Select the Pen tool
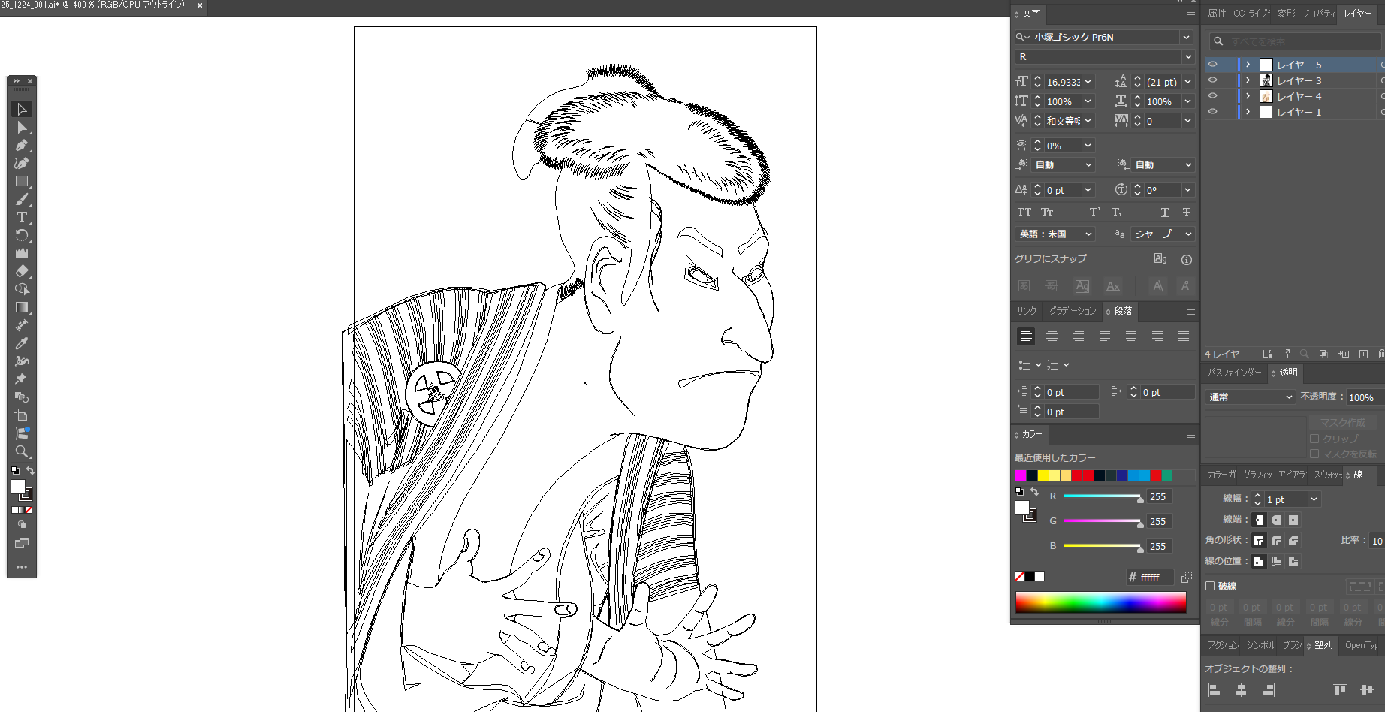Viewport: 1385px width, 712px height. [x=21, y=146]
